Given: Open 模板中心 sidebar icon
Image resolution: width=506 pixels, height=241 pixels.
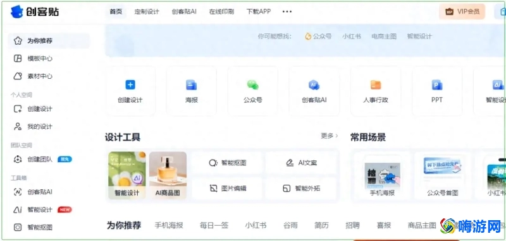Looking at the screenshot, I should (18, 59).
